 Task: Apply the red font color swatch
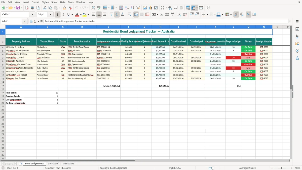click(77, 15)
